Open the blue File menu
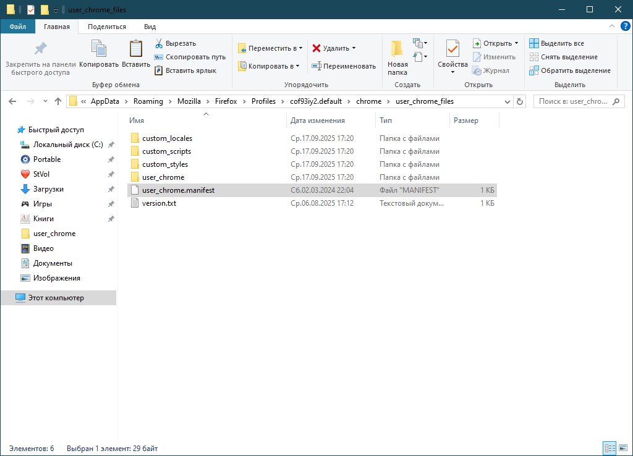Screen dimensions: 633x456 coord(17,27)
